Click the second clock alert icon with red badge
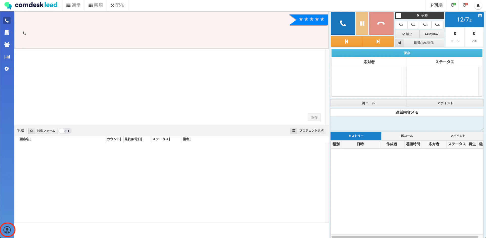The width and height of the screenshot is (486, 238). [x=465, y=5]
